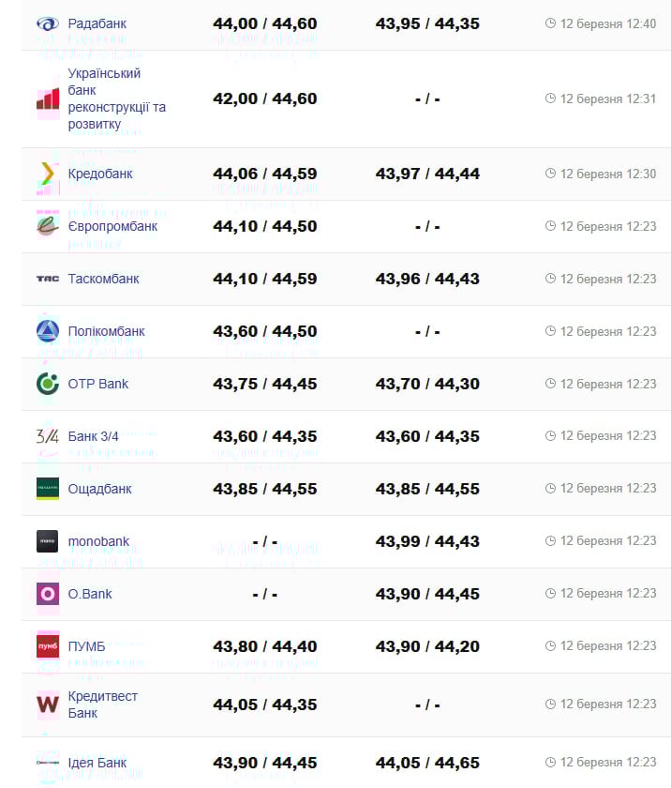The height and width of the screenshot is (788, 671).
Task: Open Український банк реконструкції та розвитку link
Action: click(116, 98)
